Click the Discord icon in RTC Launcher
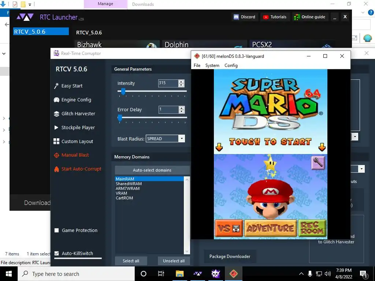The width and height of the screenshot is (375, 281). pos(236,17)
